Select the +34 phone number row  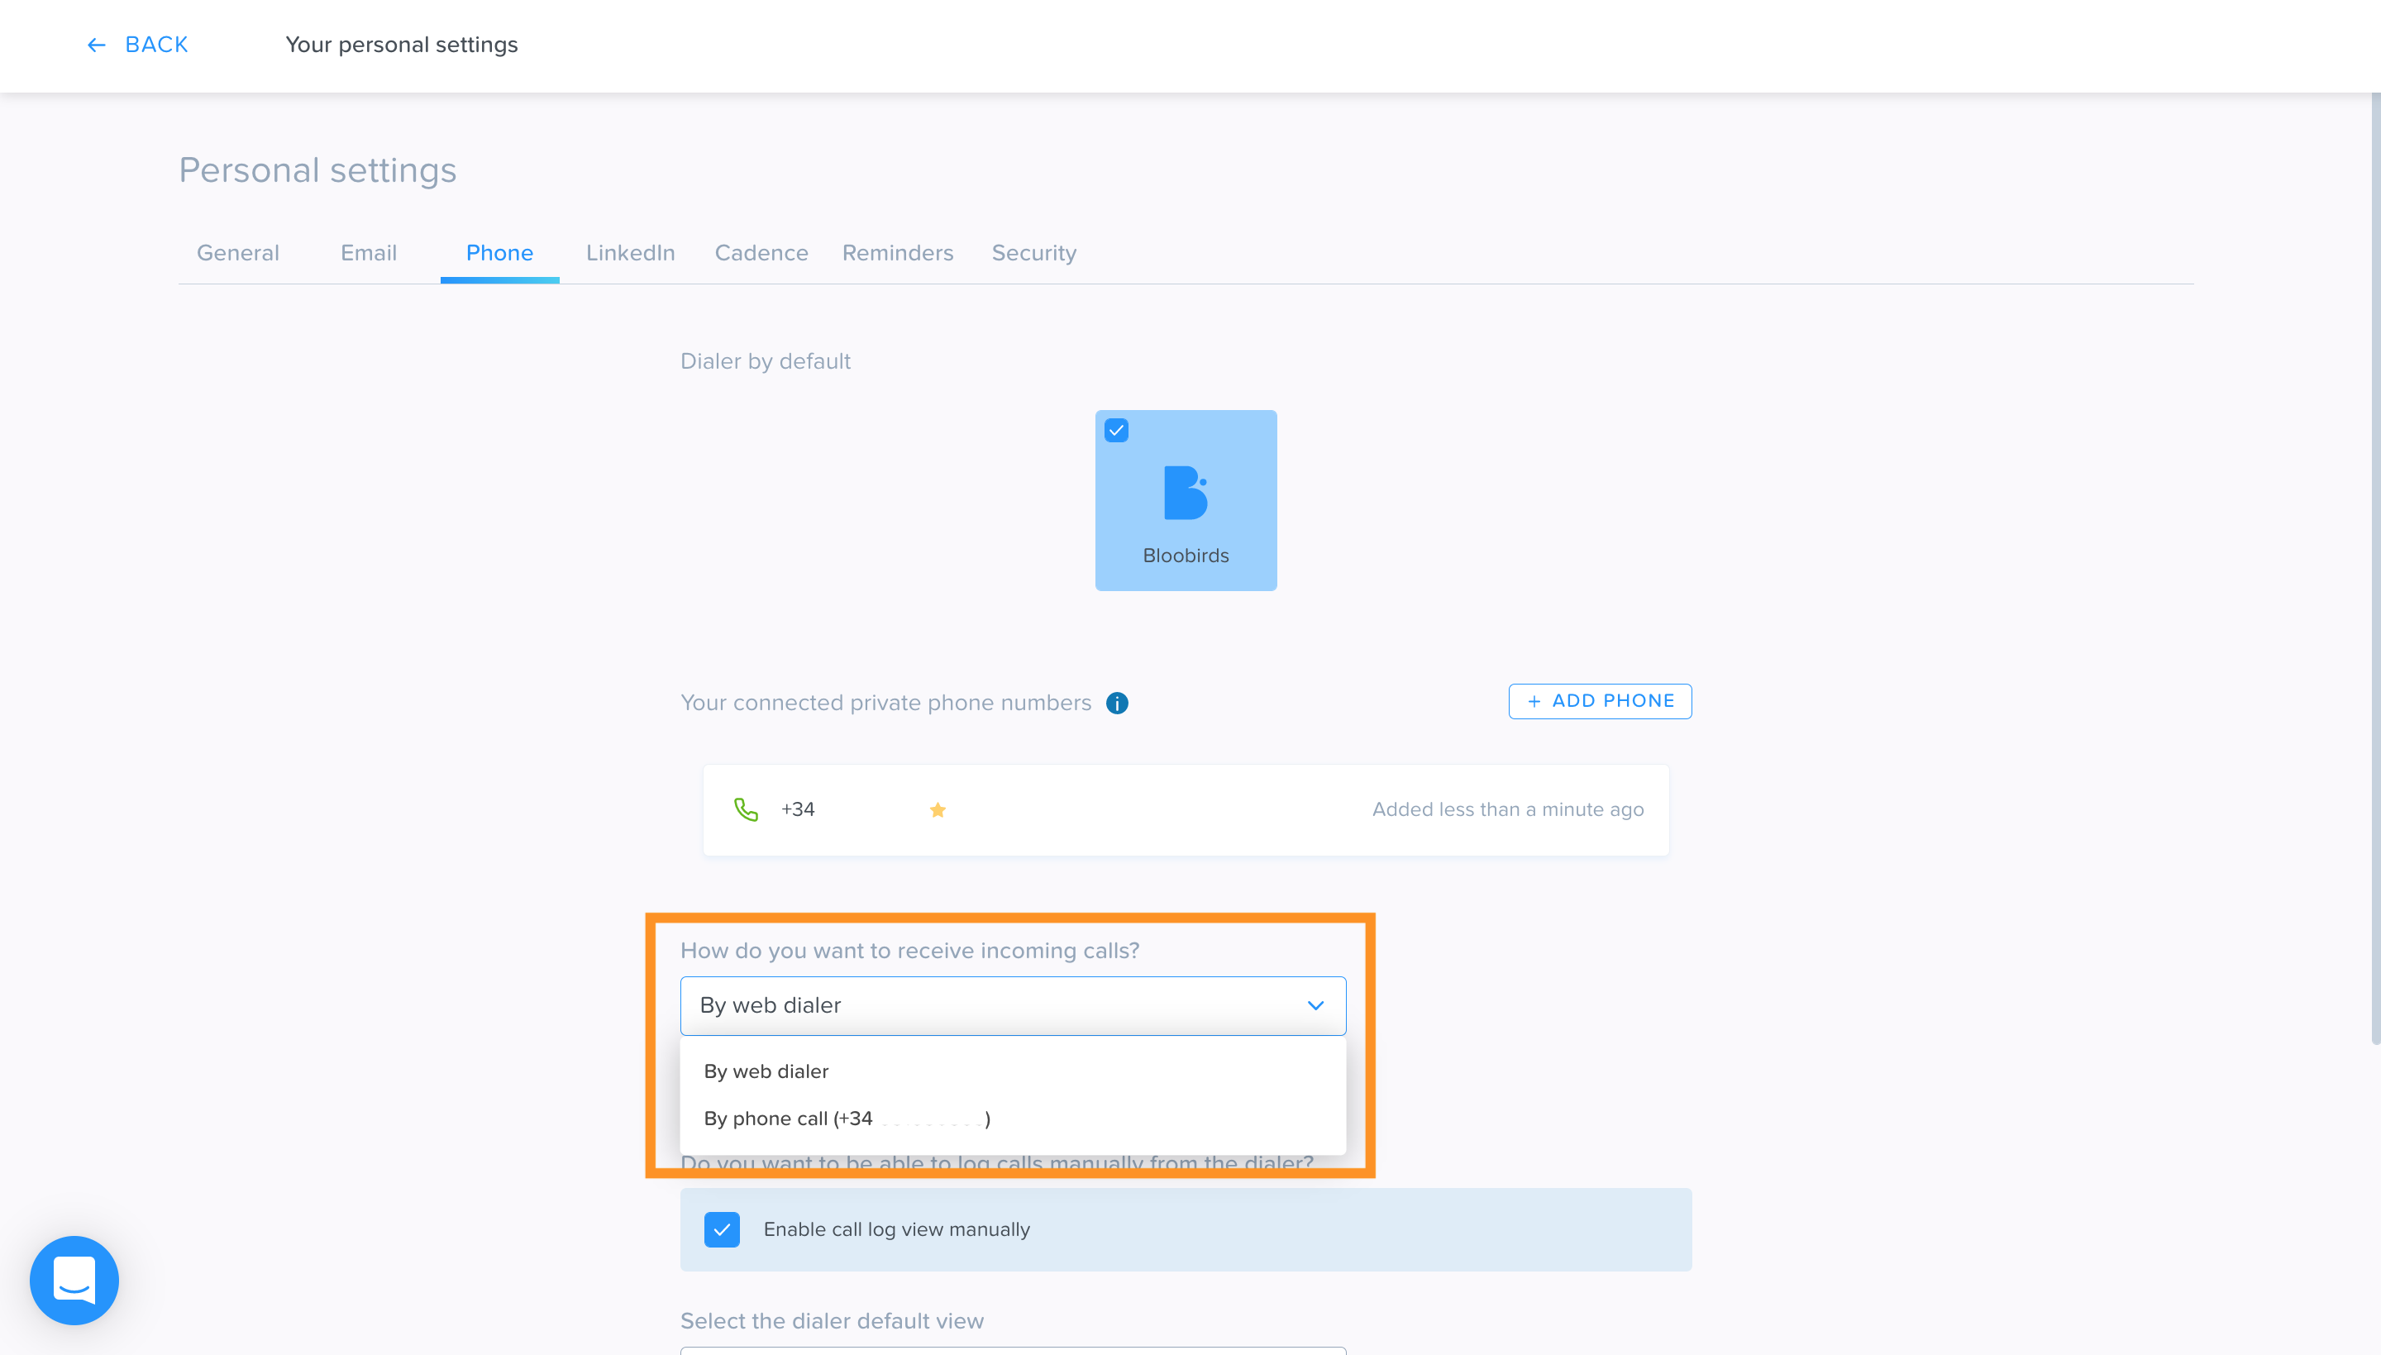pyautogui.click(x=1186, y=809)
